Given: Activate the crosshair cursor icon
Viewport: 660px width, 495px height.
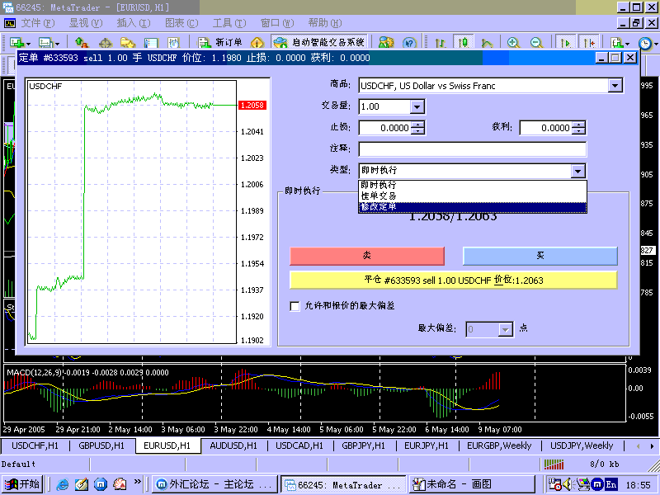Looking at the screenshot, I should [105, 41].
